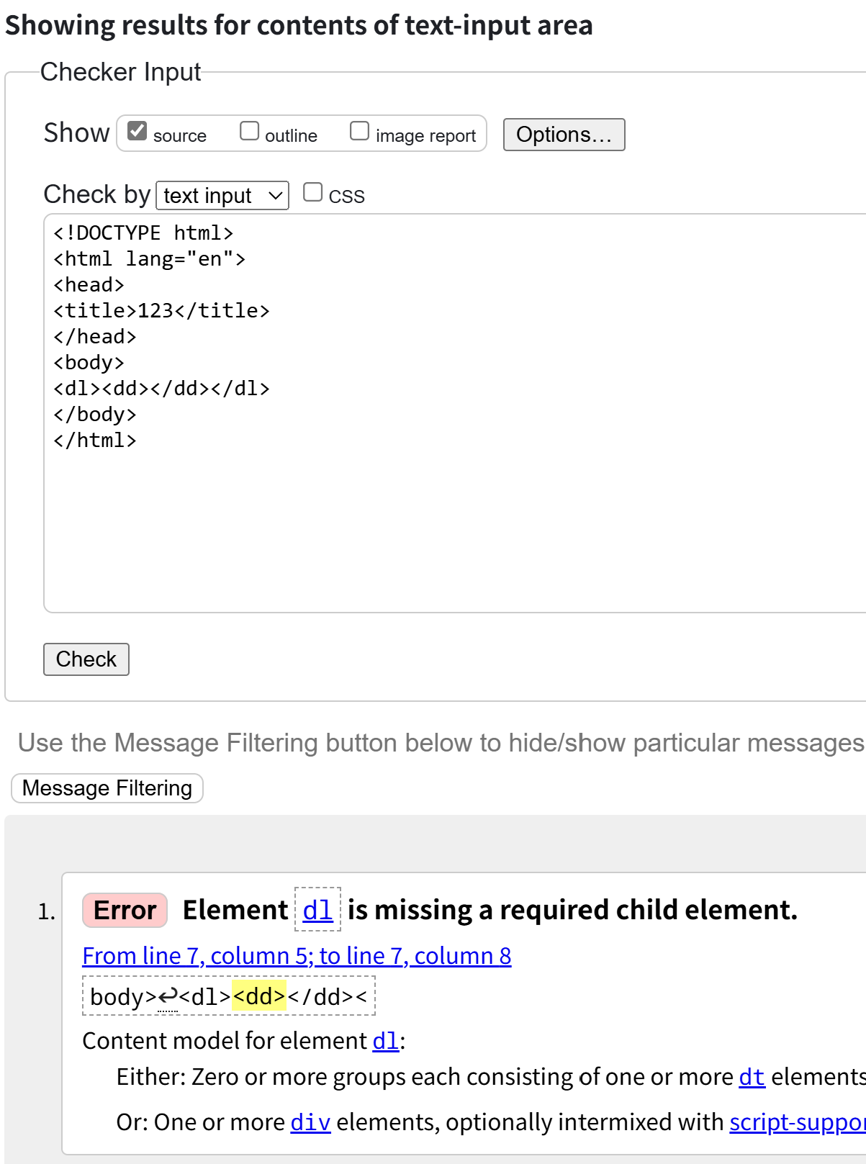Open the Message Filtering panel
866x1164 pixels.
[107, 788]
